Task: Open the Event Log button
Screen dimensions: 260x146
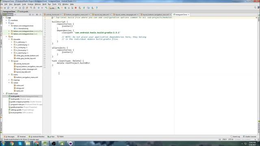Action: tap(235, 137)
